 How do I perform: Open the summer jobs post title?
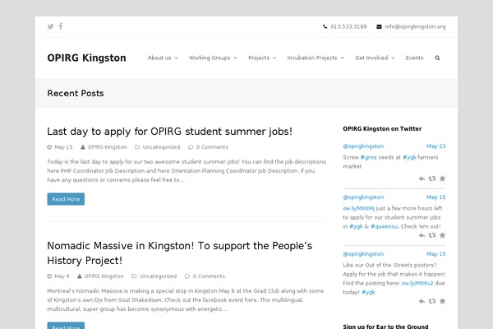tap(170, 132)
